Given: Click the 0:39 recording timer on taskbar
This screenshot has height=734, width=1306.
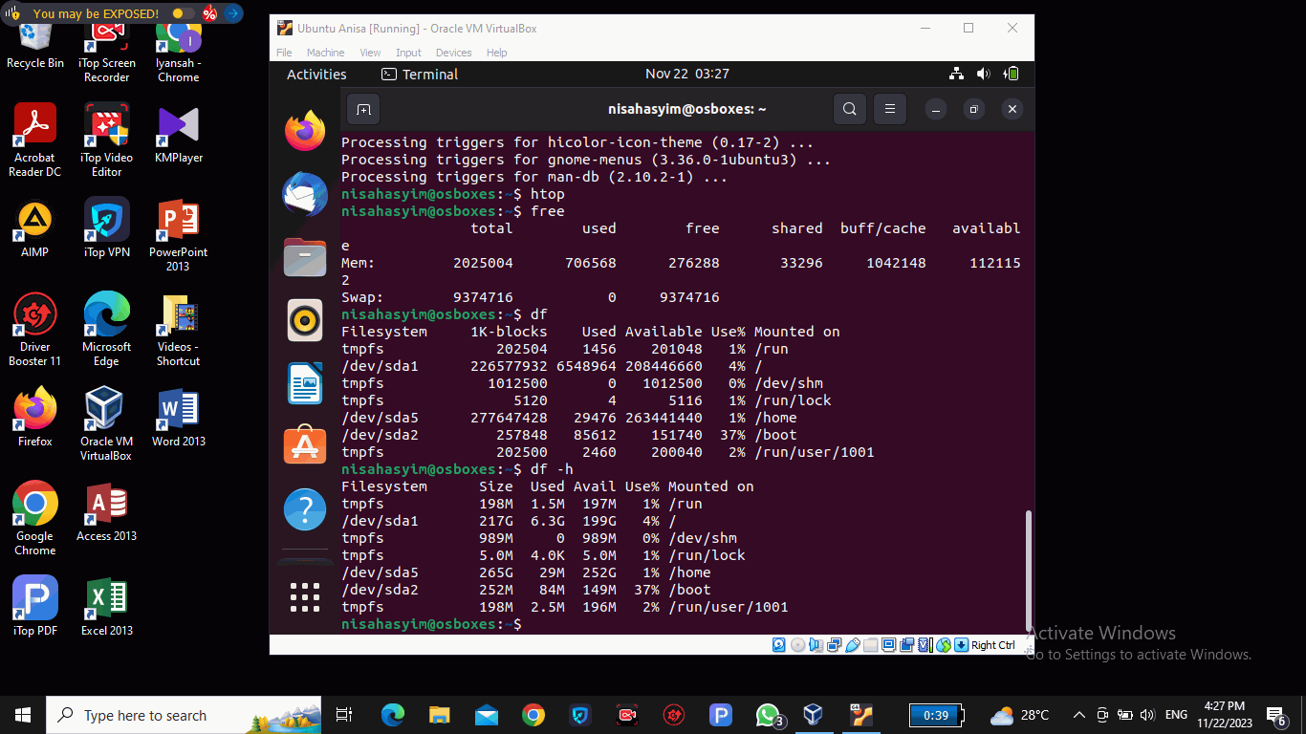Looking at the screenshot, I should [936, 715].
